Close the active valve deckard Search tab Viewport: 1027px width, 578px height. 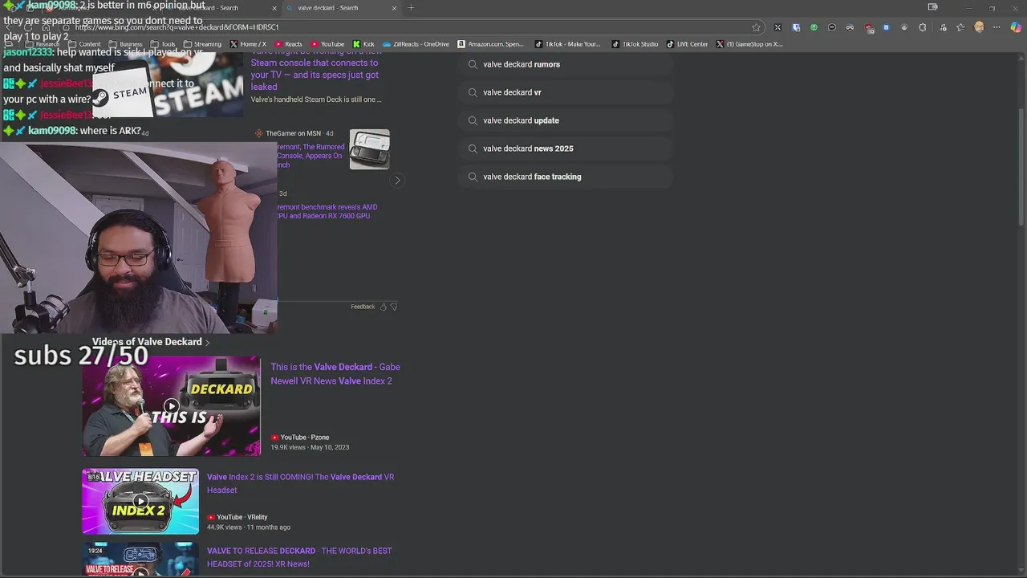coord(394,8)
